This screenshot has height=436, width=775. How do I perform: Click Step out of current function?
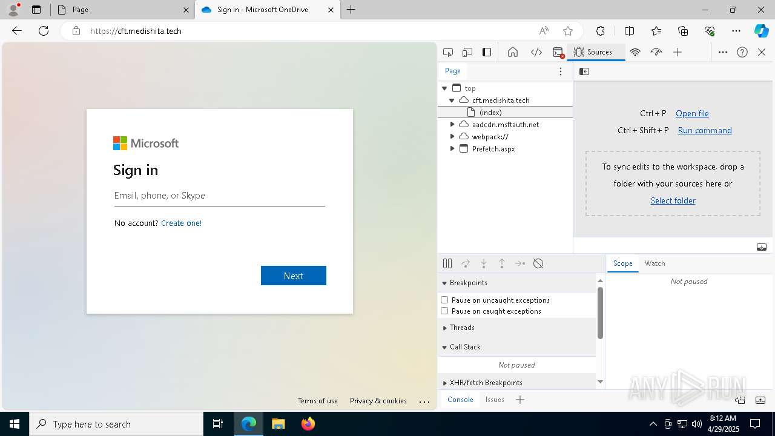point(502,263)
